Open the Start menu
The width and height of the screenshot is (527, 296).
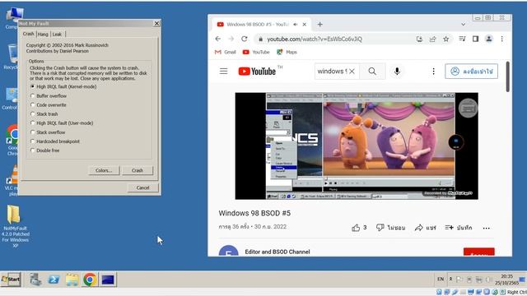click(11, 280)
